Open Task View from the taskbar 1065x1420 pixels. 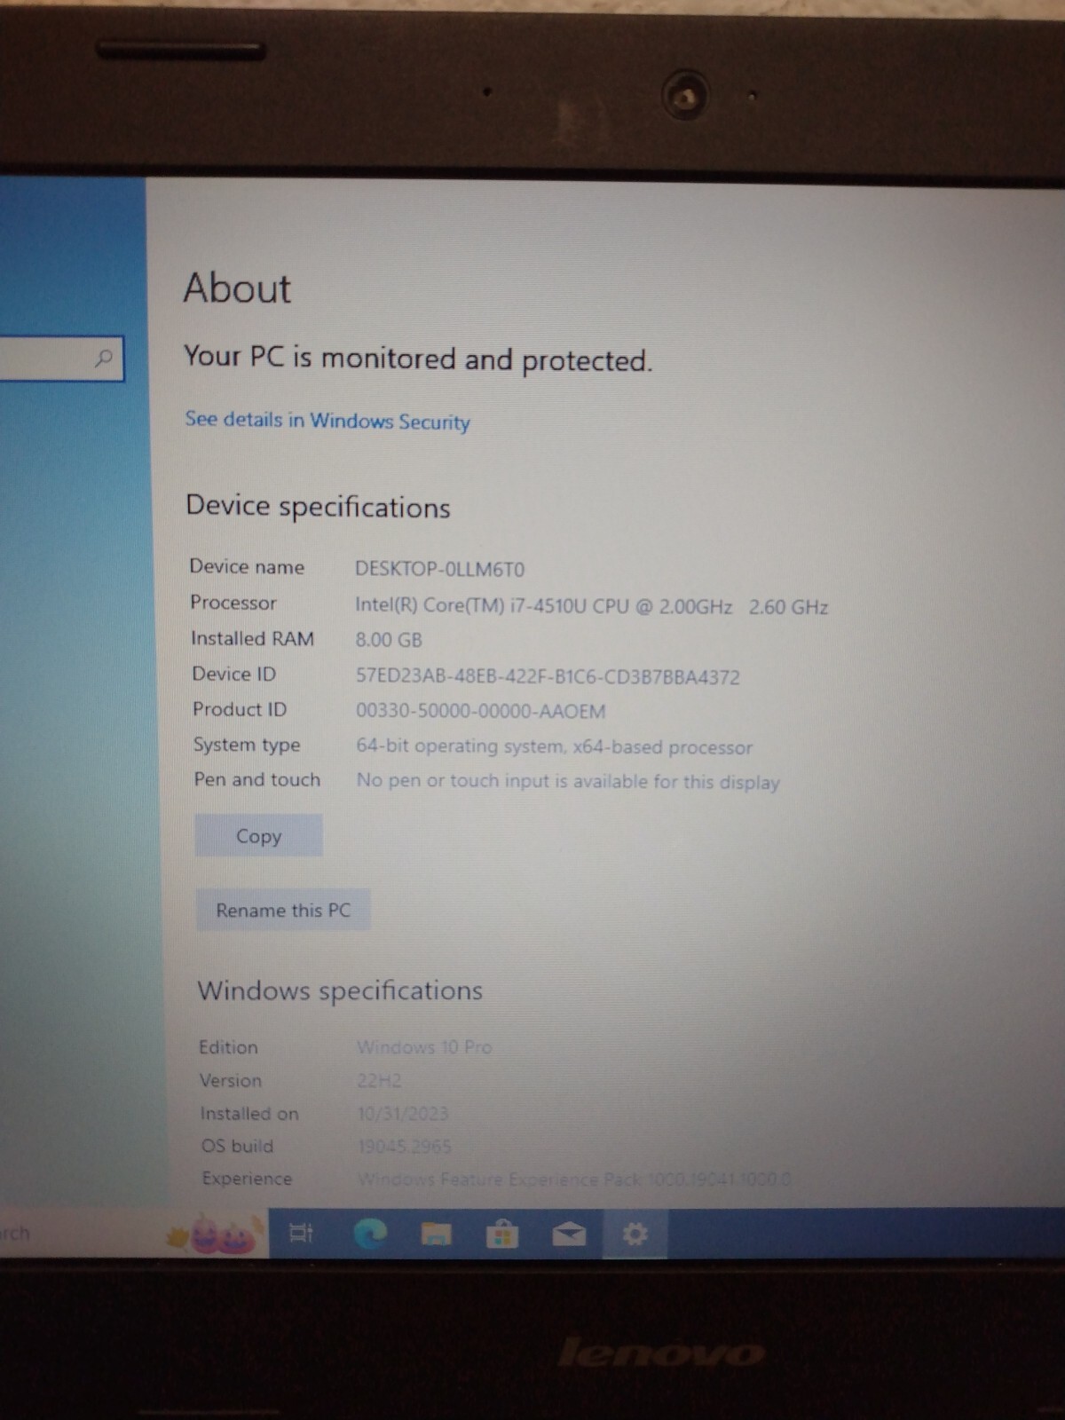pyautogui.click(x=302, y=1233)
